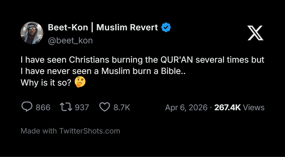Open the Beet-Kon profile avatar
Viewport: 285px width, 157px height.
(32, 33)
